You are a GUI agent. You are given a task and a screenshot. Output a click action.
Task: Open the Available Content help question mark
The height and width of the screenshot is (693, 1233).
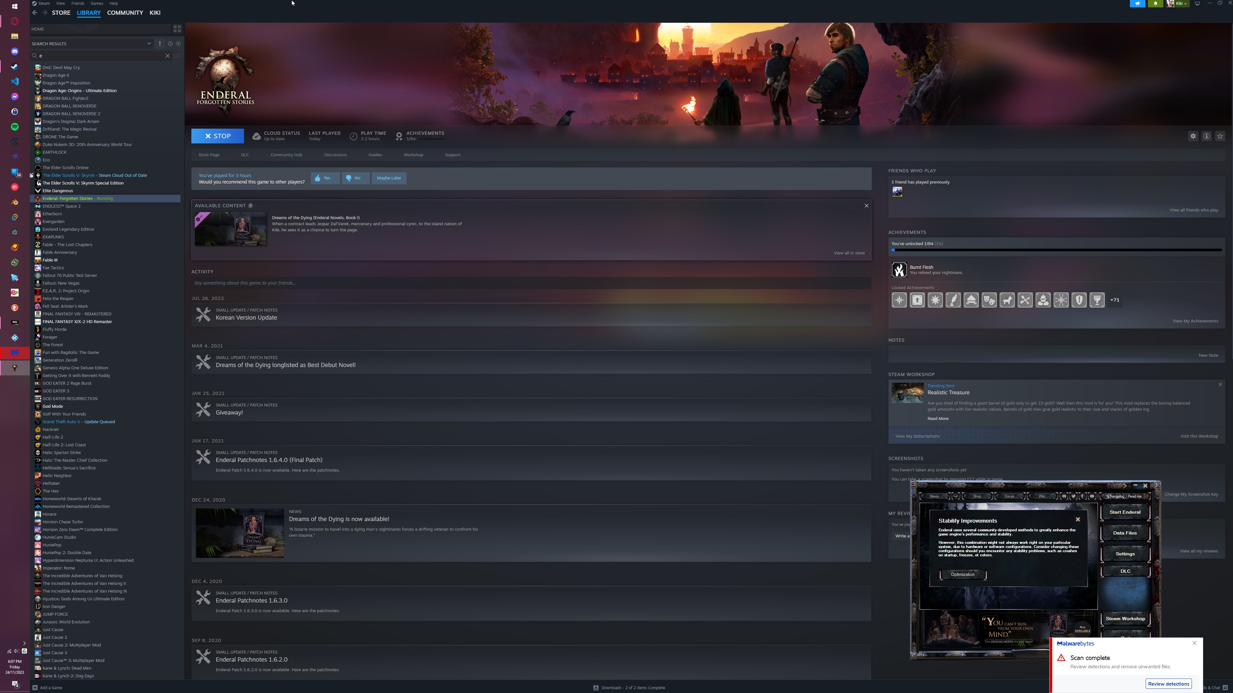pyautogui.click(x=250, y=206)
